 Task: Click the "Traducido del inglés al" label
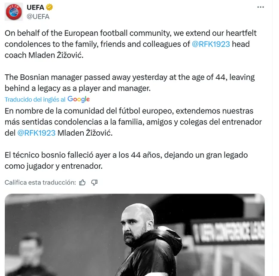point(35,99)
